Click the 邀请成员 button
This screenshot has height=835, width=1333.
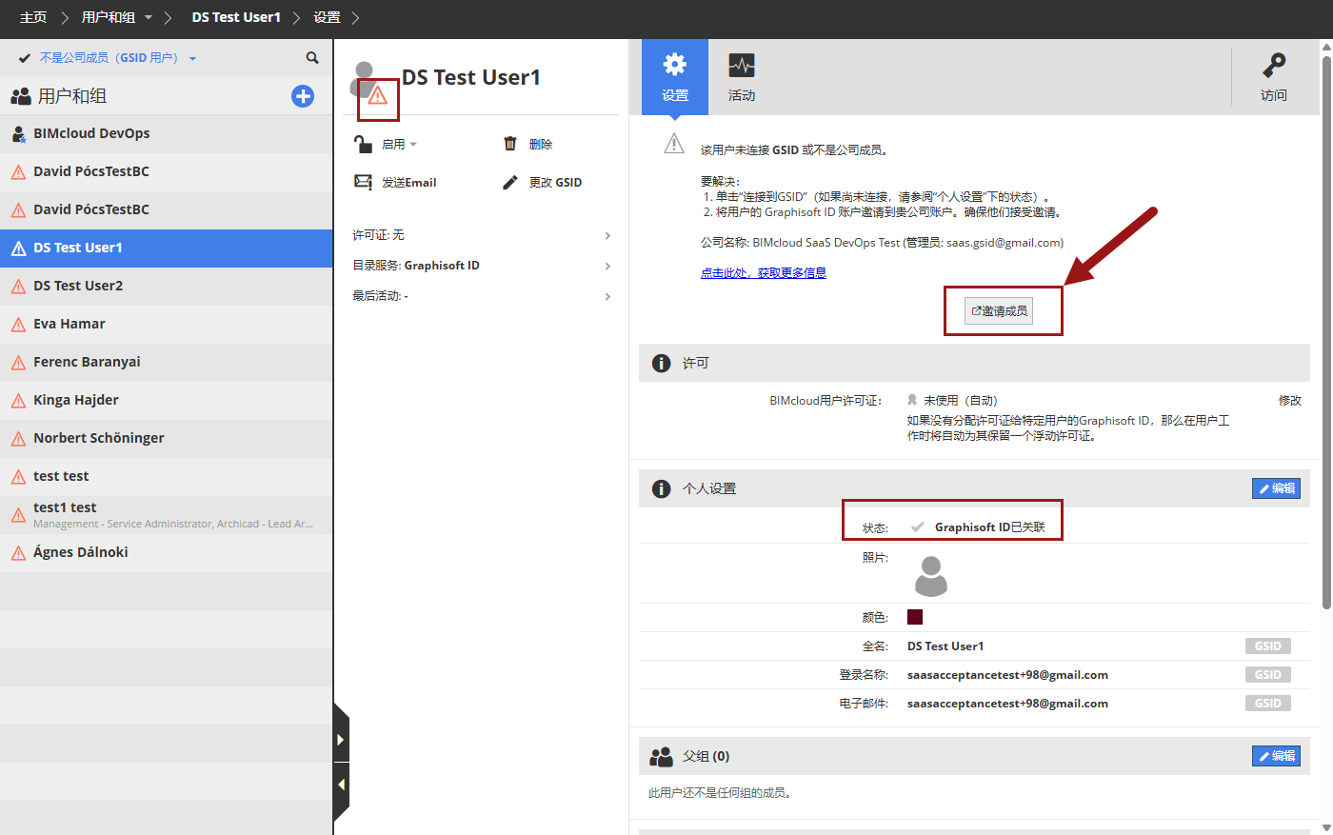[999, 311]
